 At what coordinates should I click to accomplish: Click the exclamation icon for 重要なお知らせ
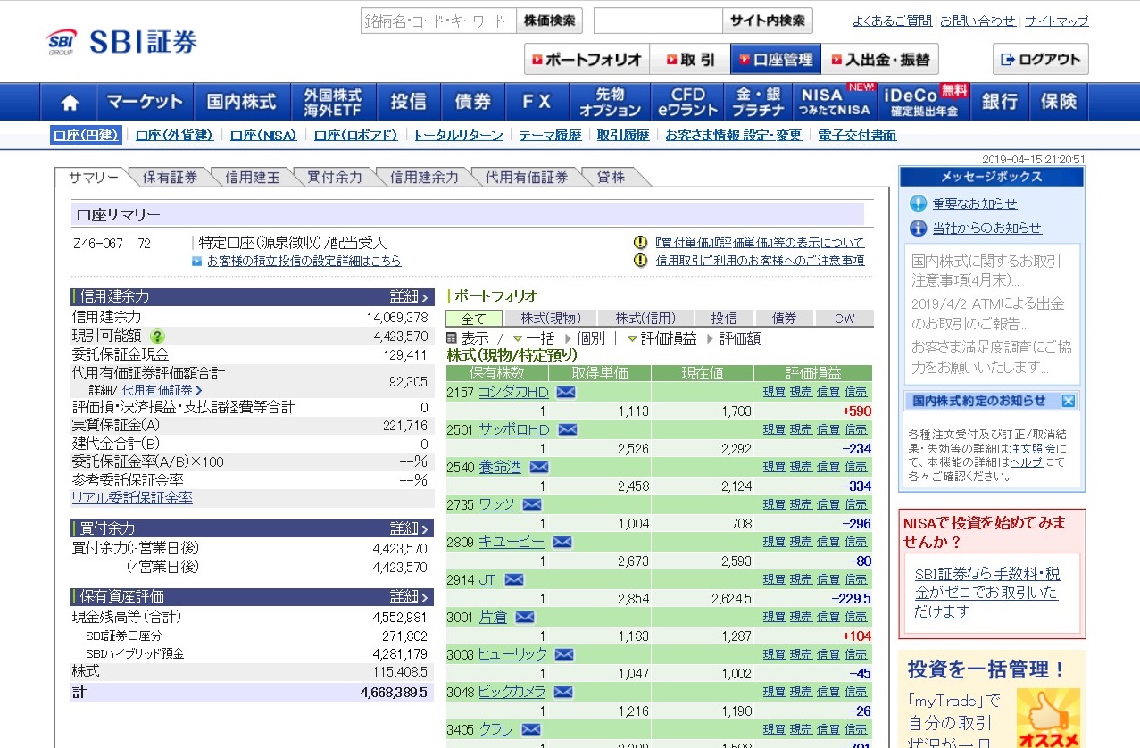[x=917, y=203]
